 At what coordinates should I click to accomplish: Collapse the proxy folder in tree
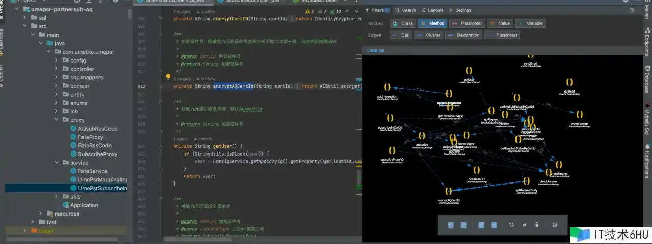pos(56,120)
